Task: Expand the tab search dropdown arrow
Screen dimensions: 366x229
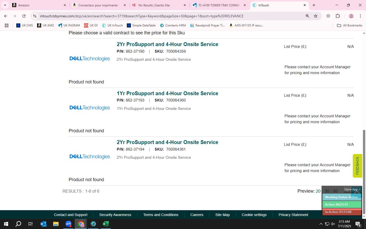Action: click(x=5, y=5)
